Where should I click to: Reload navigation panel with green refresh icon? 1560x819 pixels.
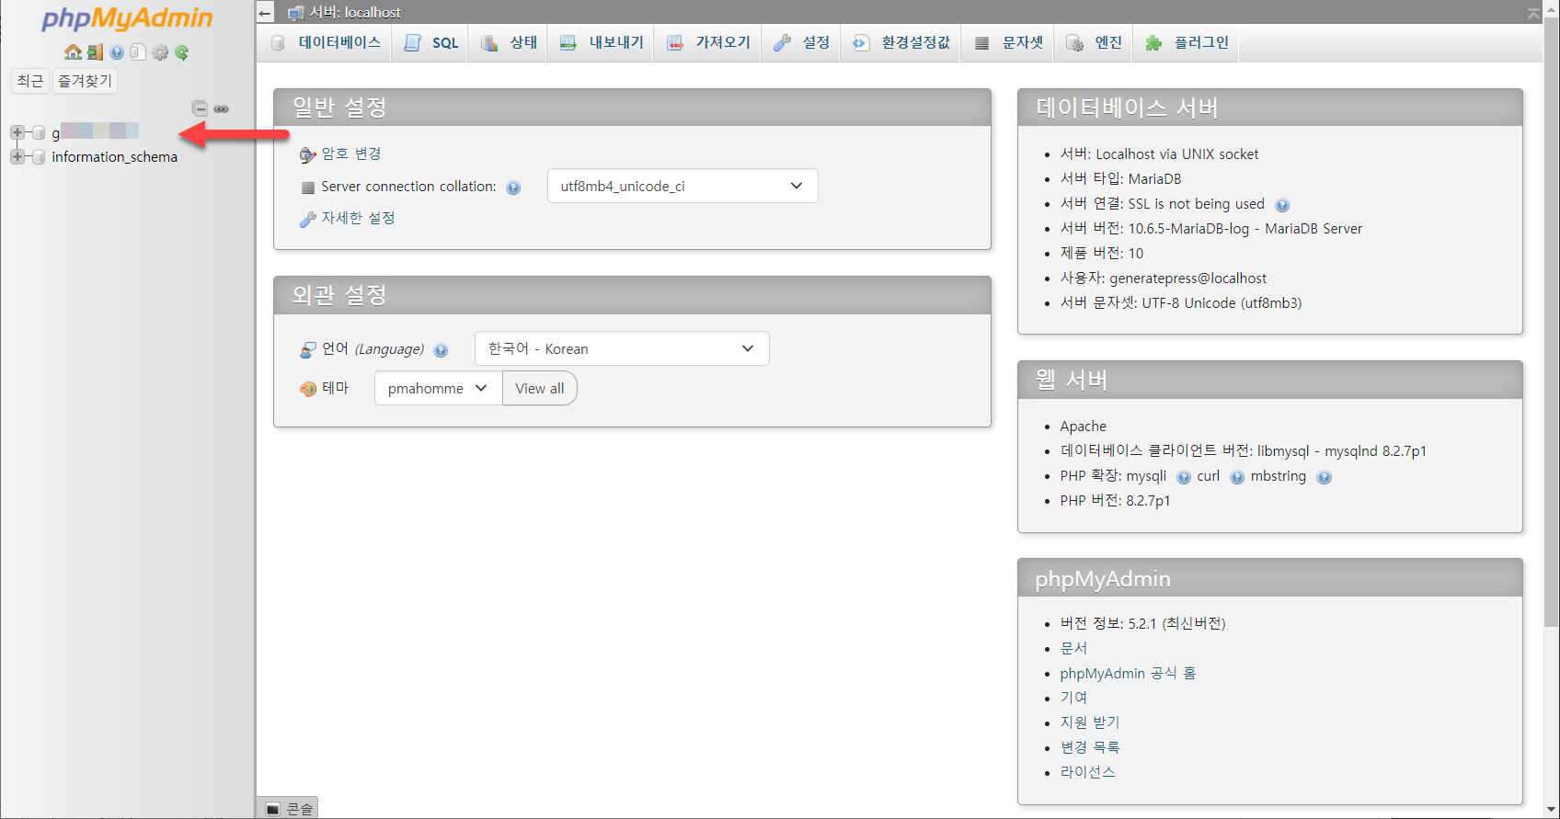(182, 52)
